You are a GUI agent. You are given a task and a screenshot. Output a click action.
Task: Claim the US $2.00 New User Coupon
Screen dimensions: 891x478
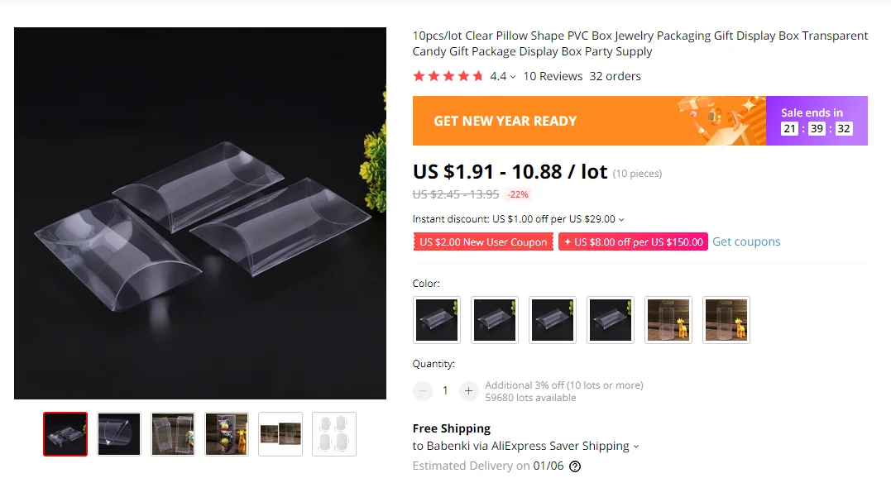point(483,241)
